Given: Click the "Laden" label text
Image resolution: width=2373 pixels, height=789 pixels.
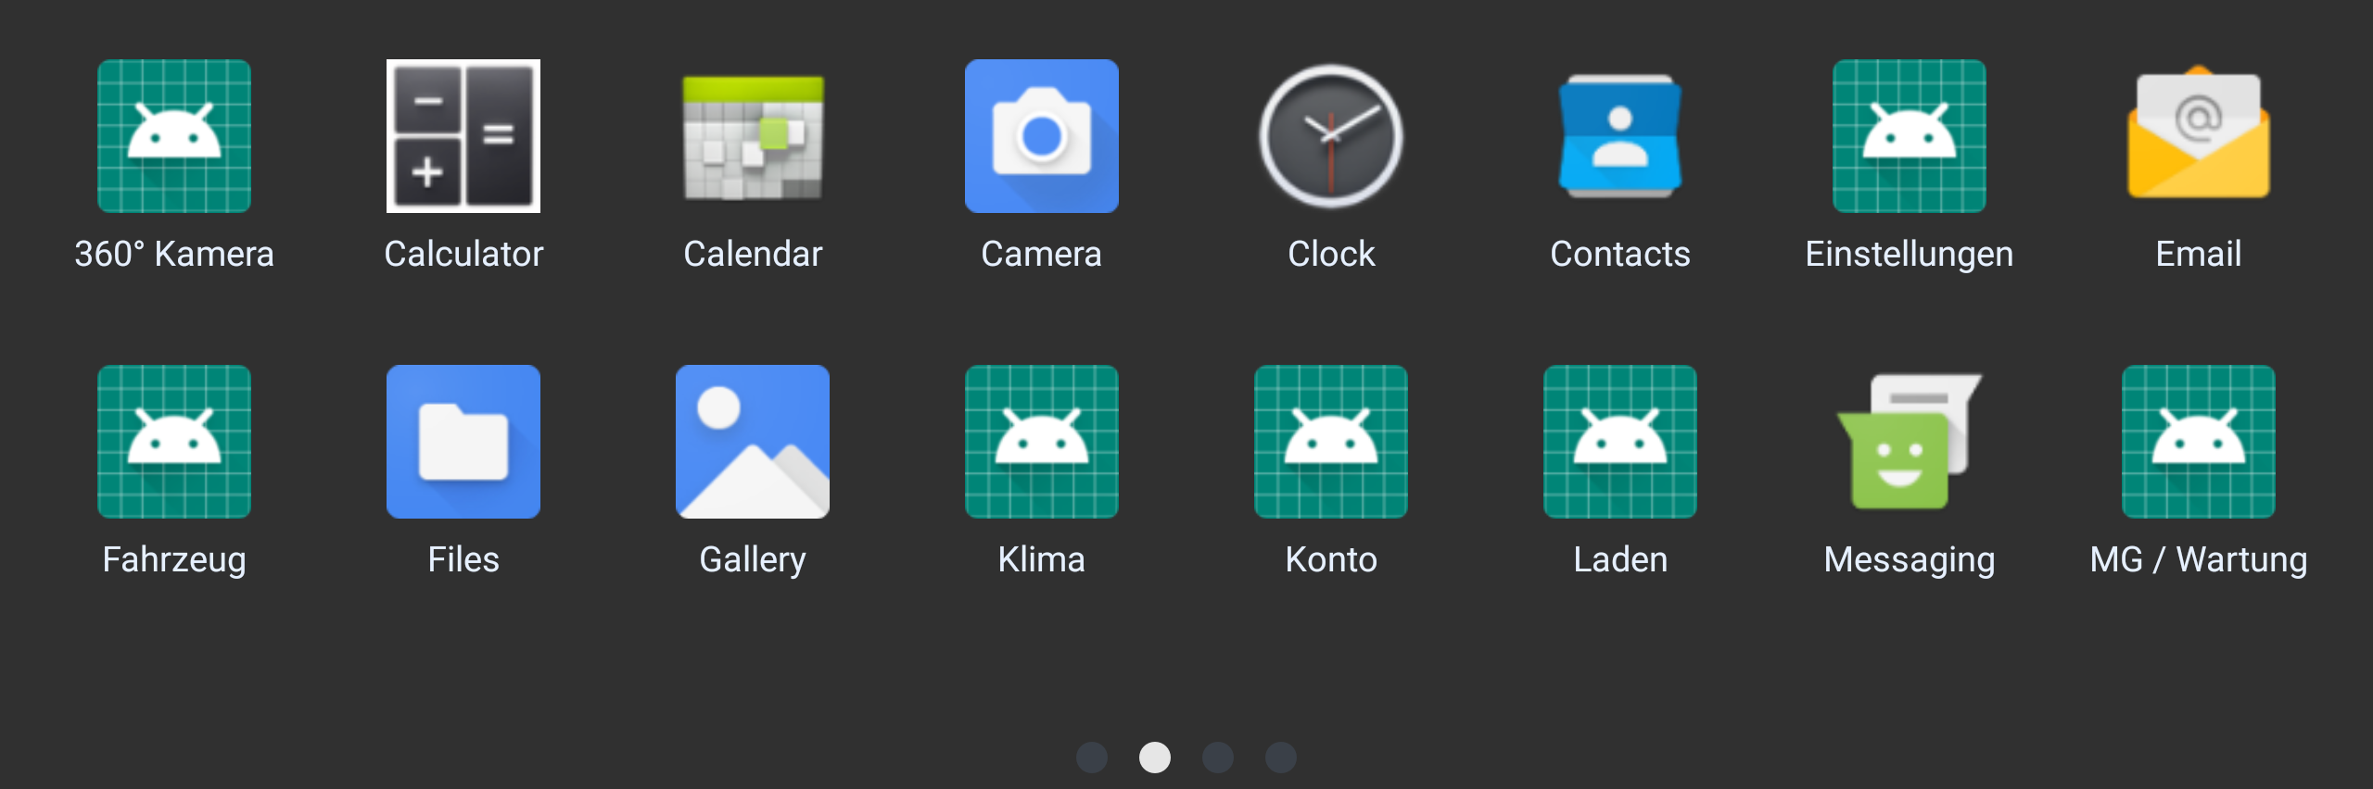Looking at the screenshot, I should 1620,559.
